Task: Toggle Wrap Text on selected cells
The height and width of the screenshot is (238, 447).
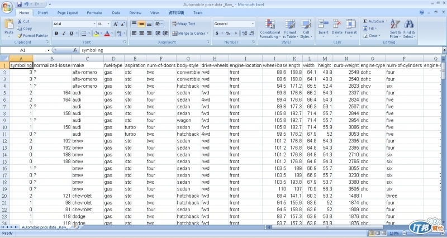Action: [x=184, y=24]
